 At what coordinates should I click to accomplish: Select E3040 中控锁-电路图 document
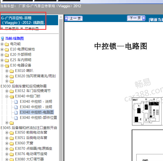pyautogui.click(x=37, y=112)
